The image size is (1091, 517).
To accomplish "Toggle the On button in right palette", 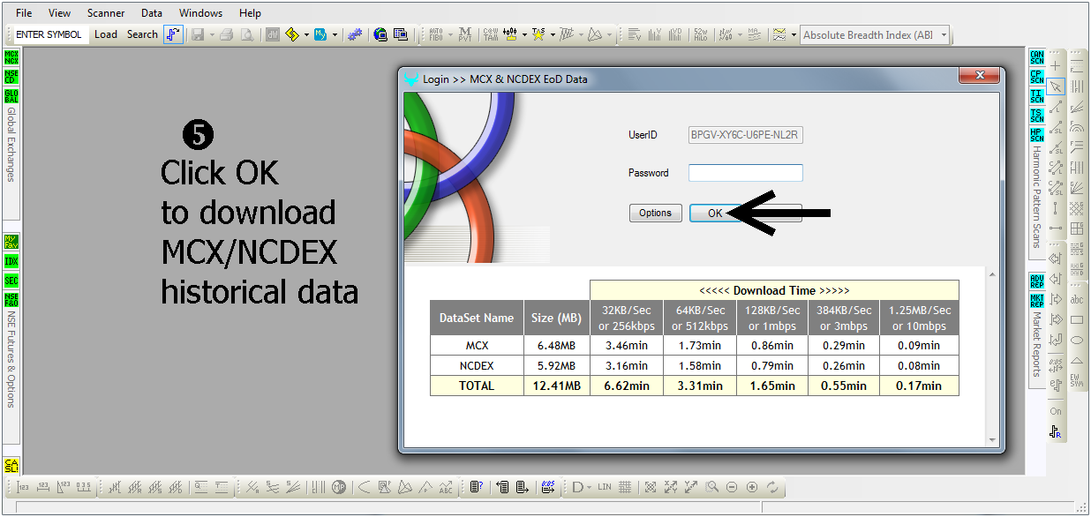I will coord(1056,411).
